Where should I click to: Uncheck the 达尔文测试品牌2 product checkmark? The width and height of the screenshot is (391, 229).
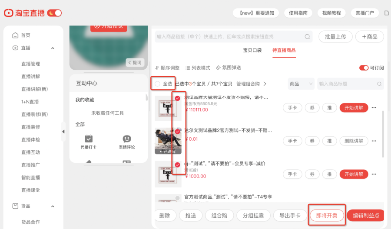tap(178, 132)
